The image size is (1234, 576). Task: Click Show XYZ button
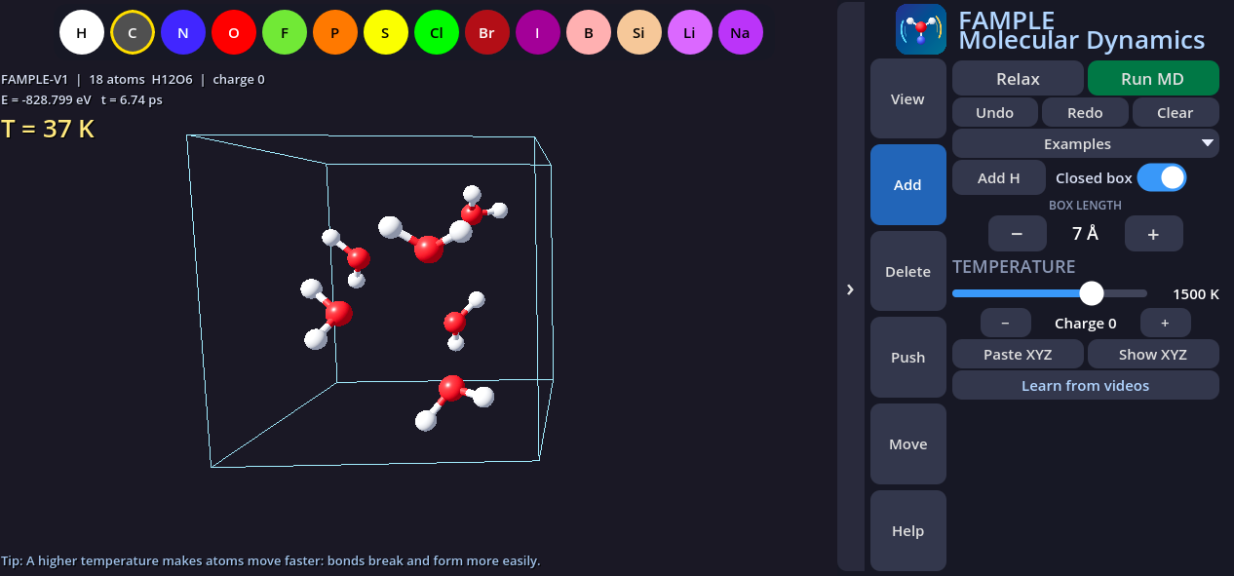pyautogui.click(x=1153, y=354)
